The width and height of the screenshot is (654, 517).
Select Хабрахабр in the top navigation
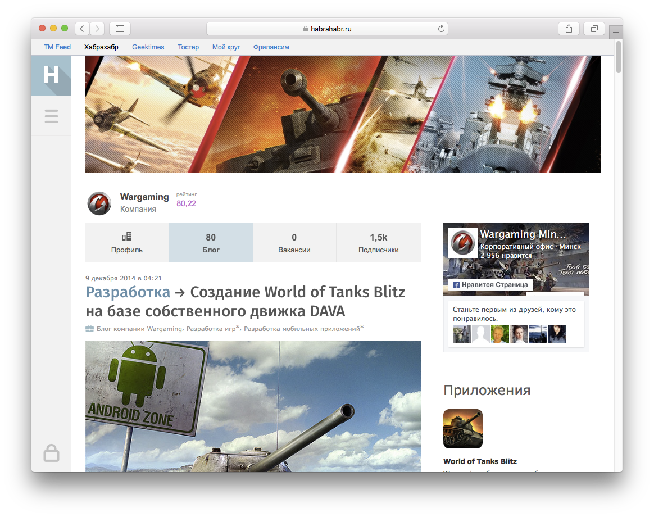[101, 47]
